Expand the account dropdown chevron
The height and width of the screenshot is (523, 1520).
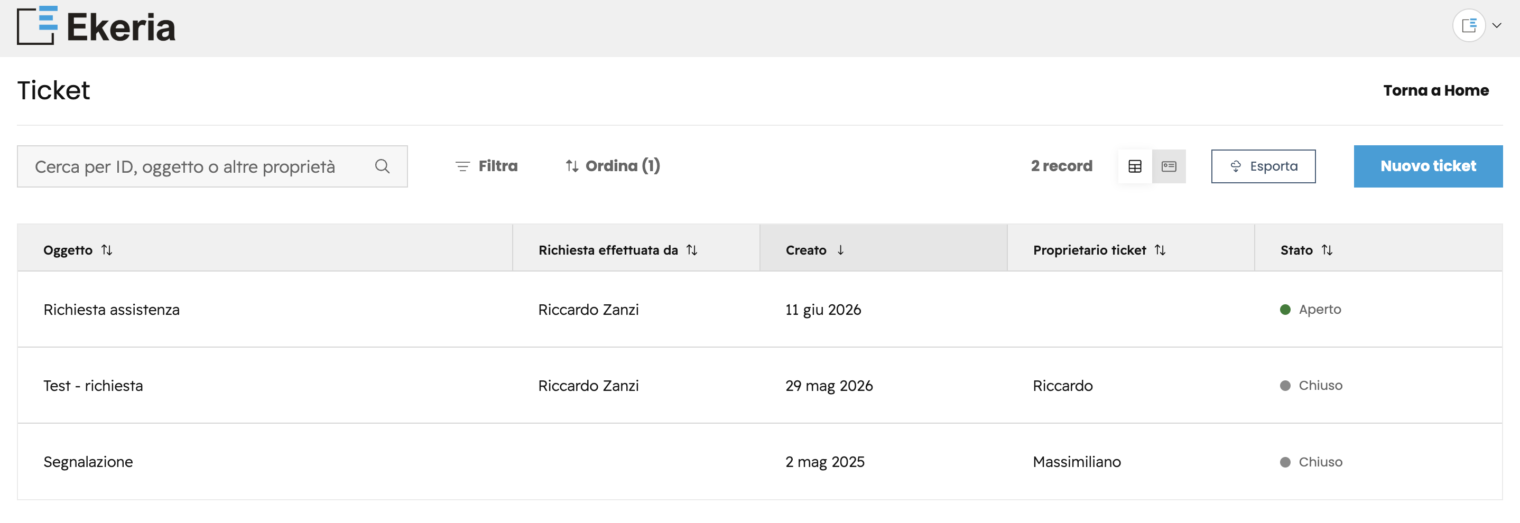pyautogui.click(x=1496, y=25)
